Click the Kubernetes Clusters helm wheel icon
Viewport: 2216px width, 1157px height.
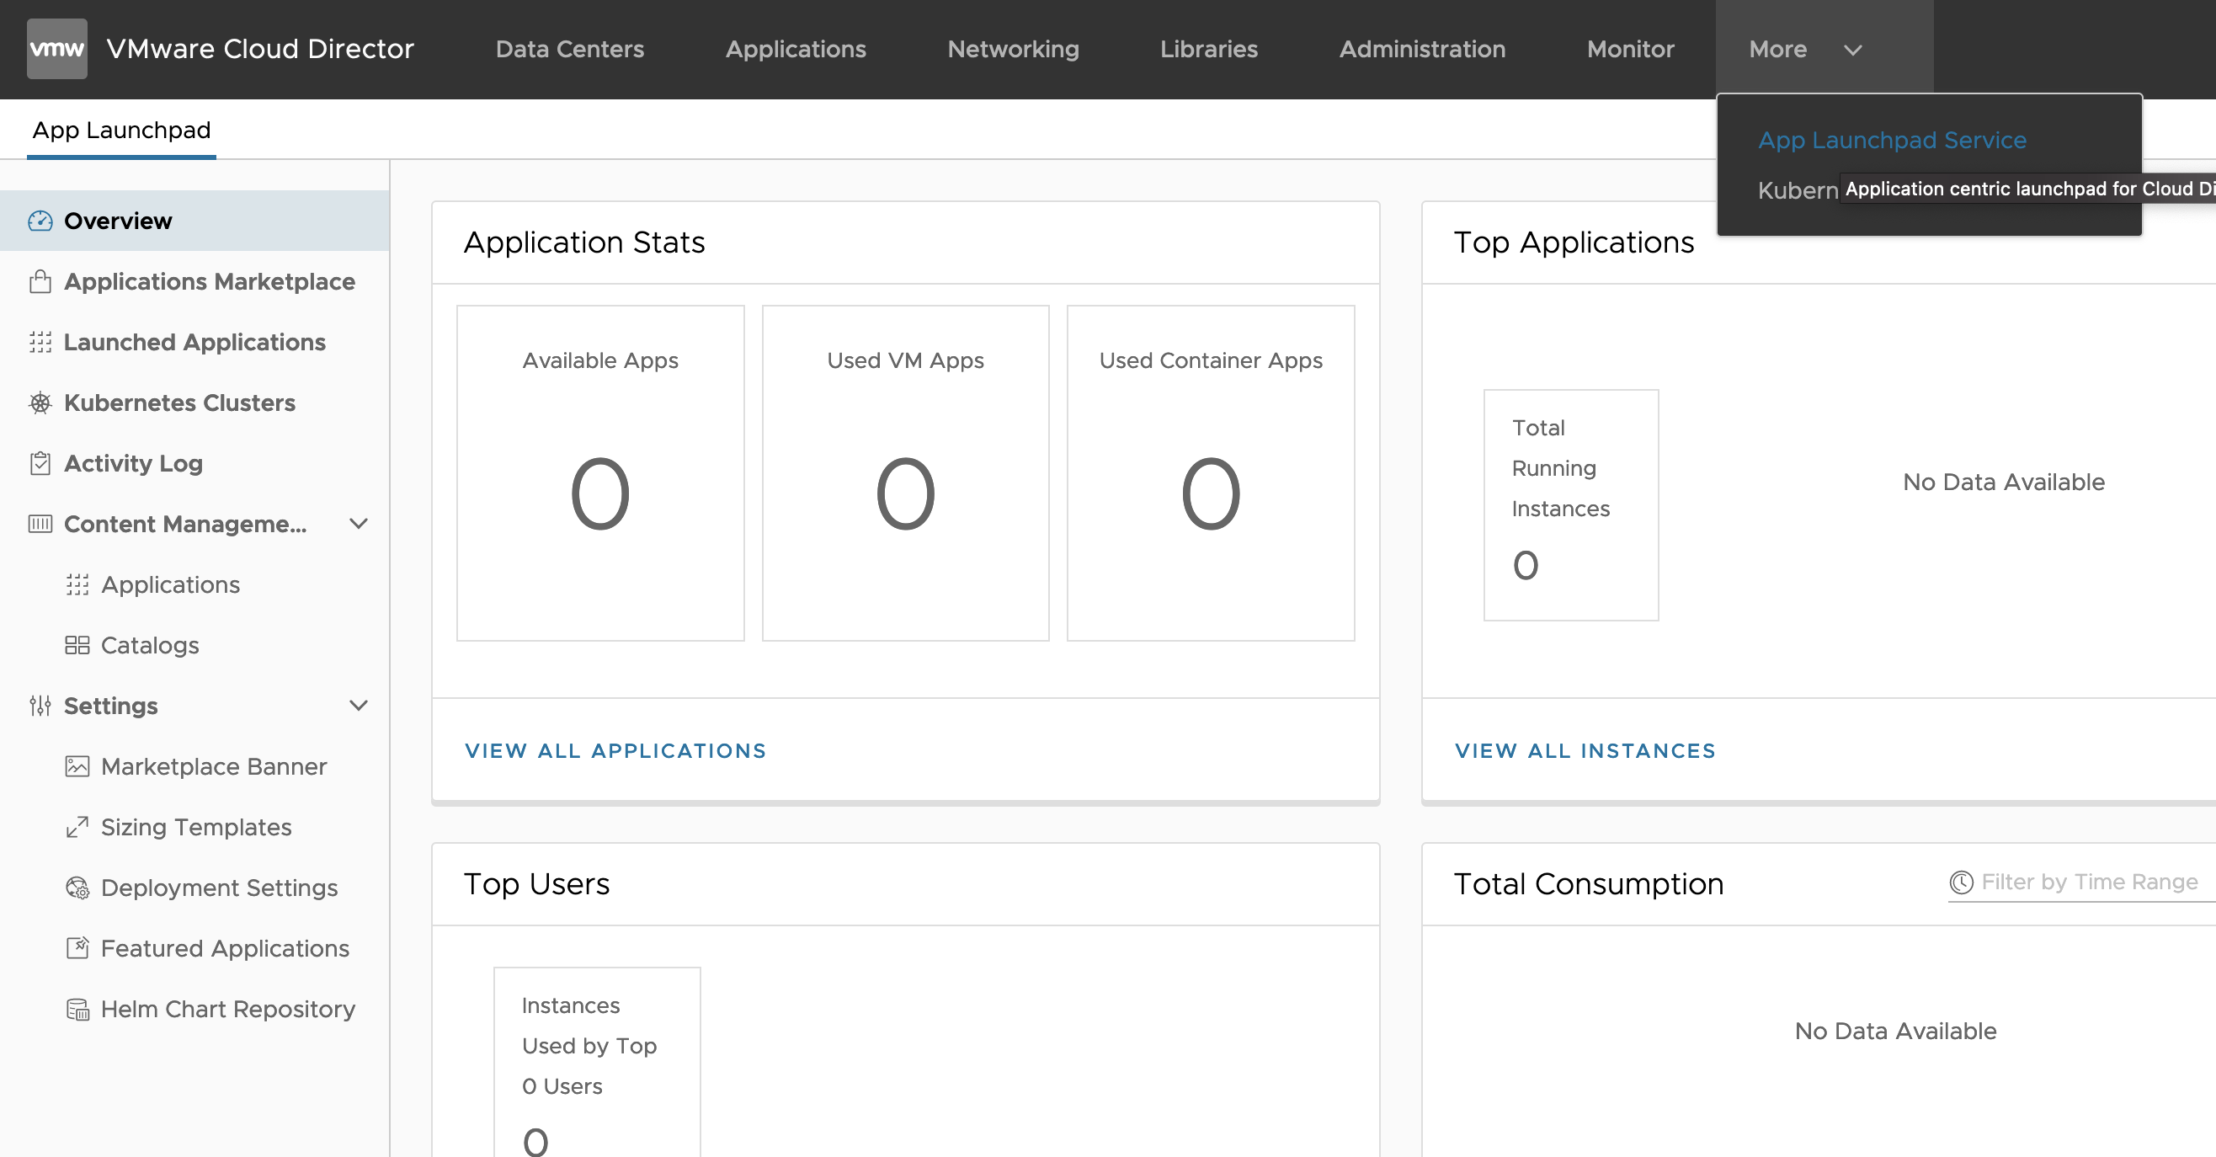(x=40, y=403)
